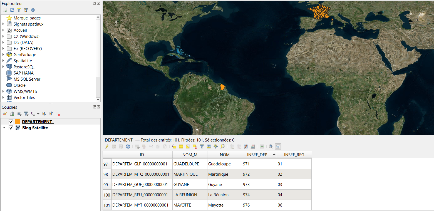Toggle editing mode with the pencil icon
The image size is (434, 211).
[x=107, y=147]
